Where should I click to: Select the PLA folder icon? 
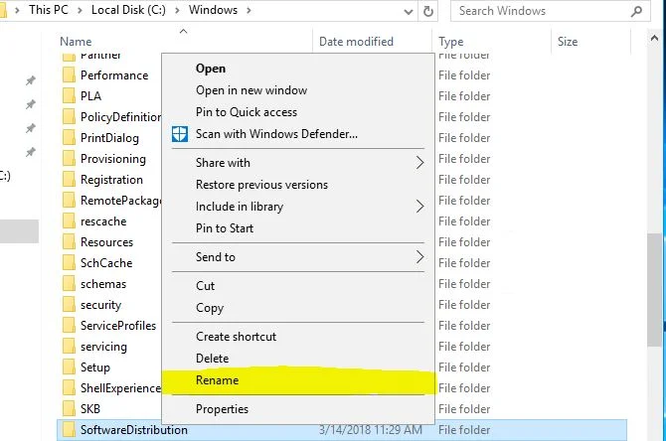coord(69,96)
